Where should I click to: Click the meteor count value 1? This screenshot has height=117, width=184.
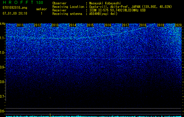(x=42, y=13)
